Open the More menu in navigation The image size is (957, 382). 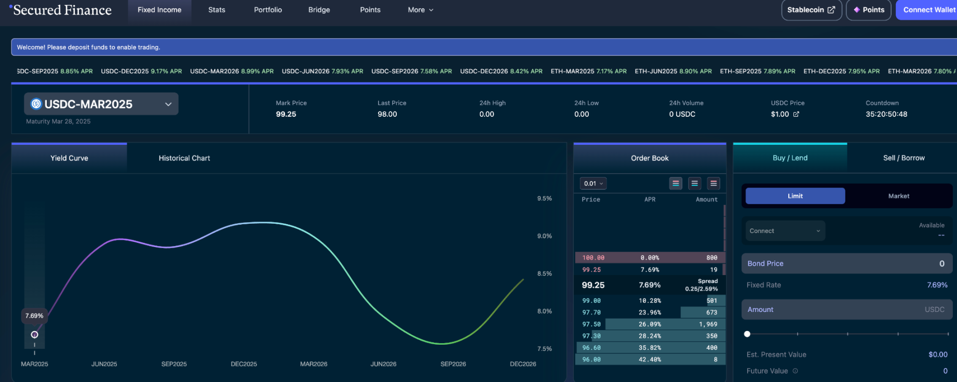pos(420,10)
